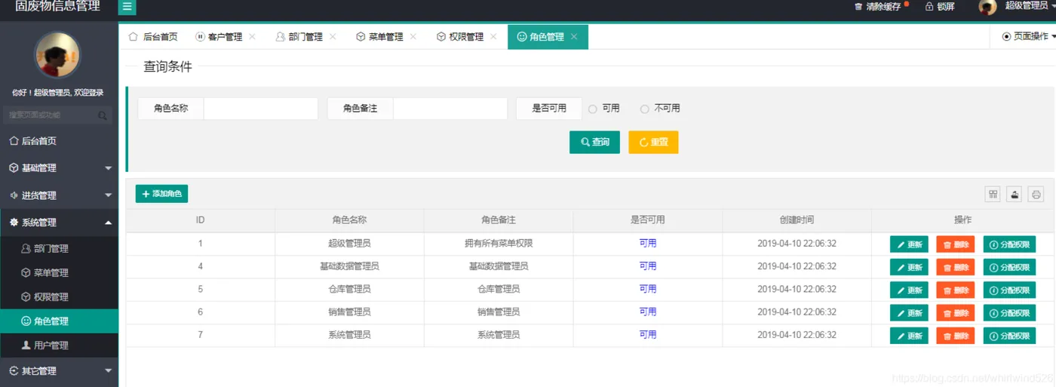The width and height of the screenshot is (1056, 387).
Task: Click the 角色名称 input field
Action: (x=261, y=109)
